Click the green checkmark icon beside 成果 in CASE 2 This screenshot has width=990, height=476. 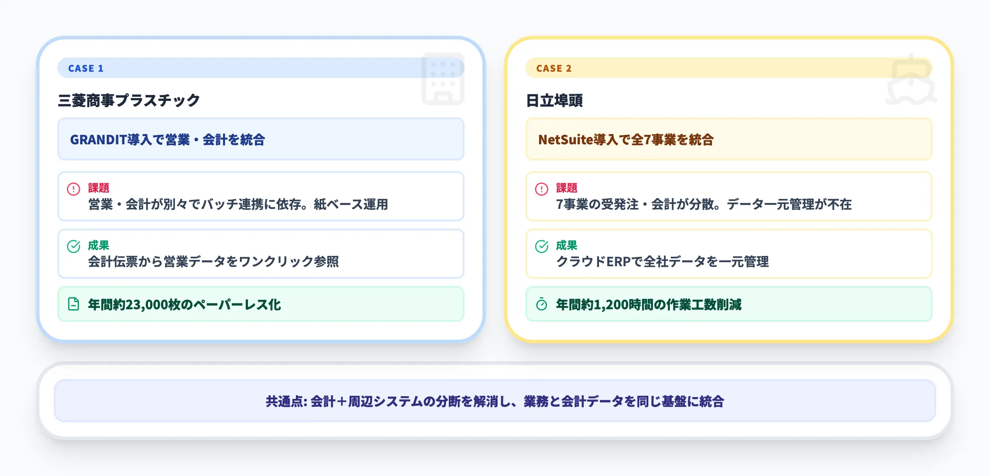pos(542,246)
